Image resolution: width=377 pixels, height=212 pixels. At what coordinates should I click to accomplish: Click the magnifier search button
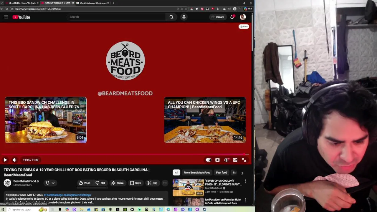point(171,17)
